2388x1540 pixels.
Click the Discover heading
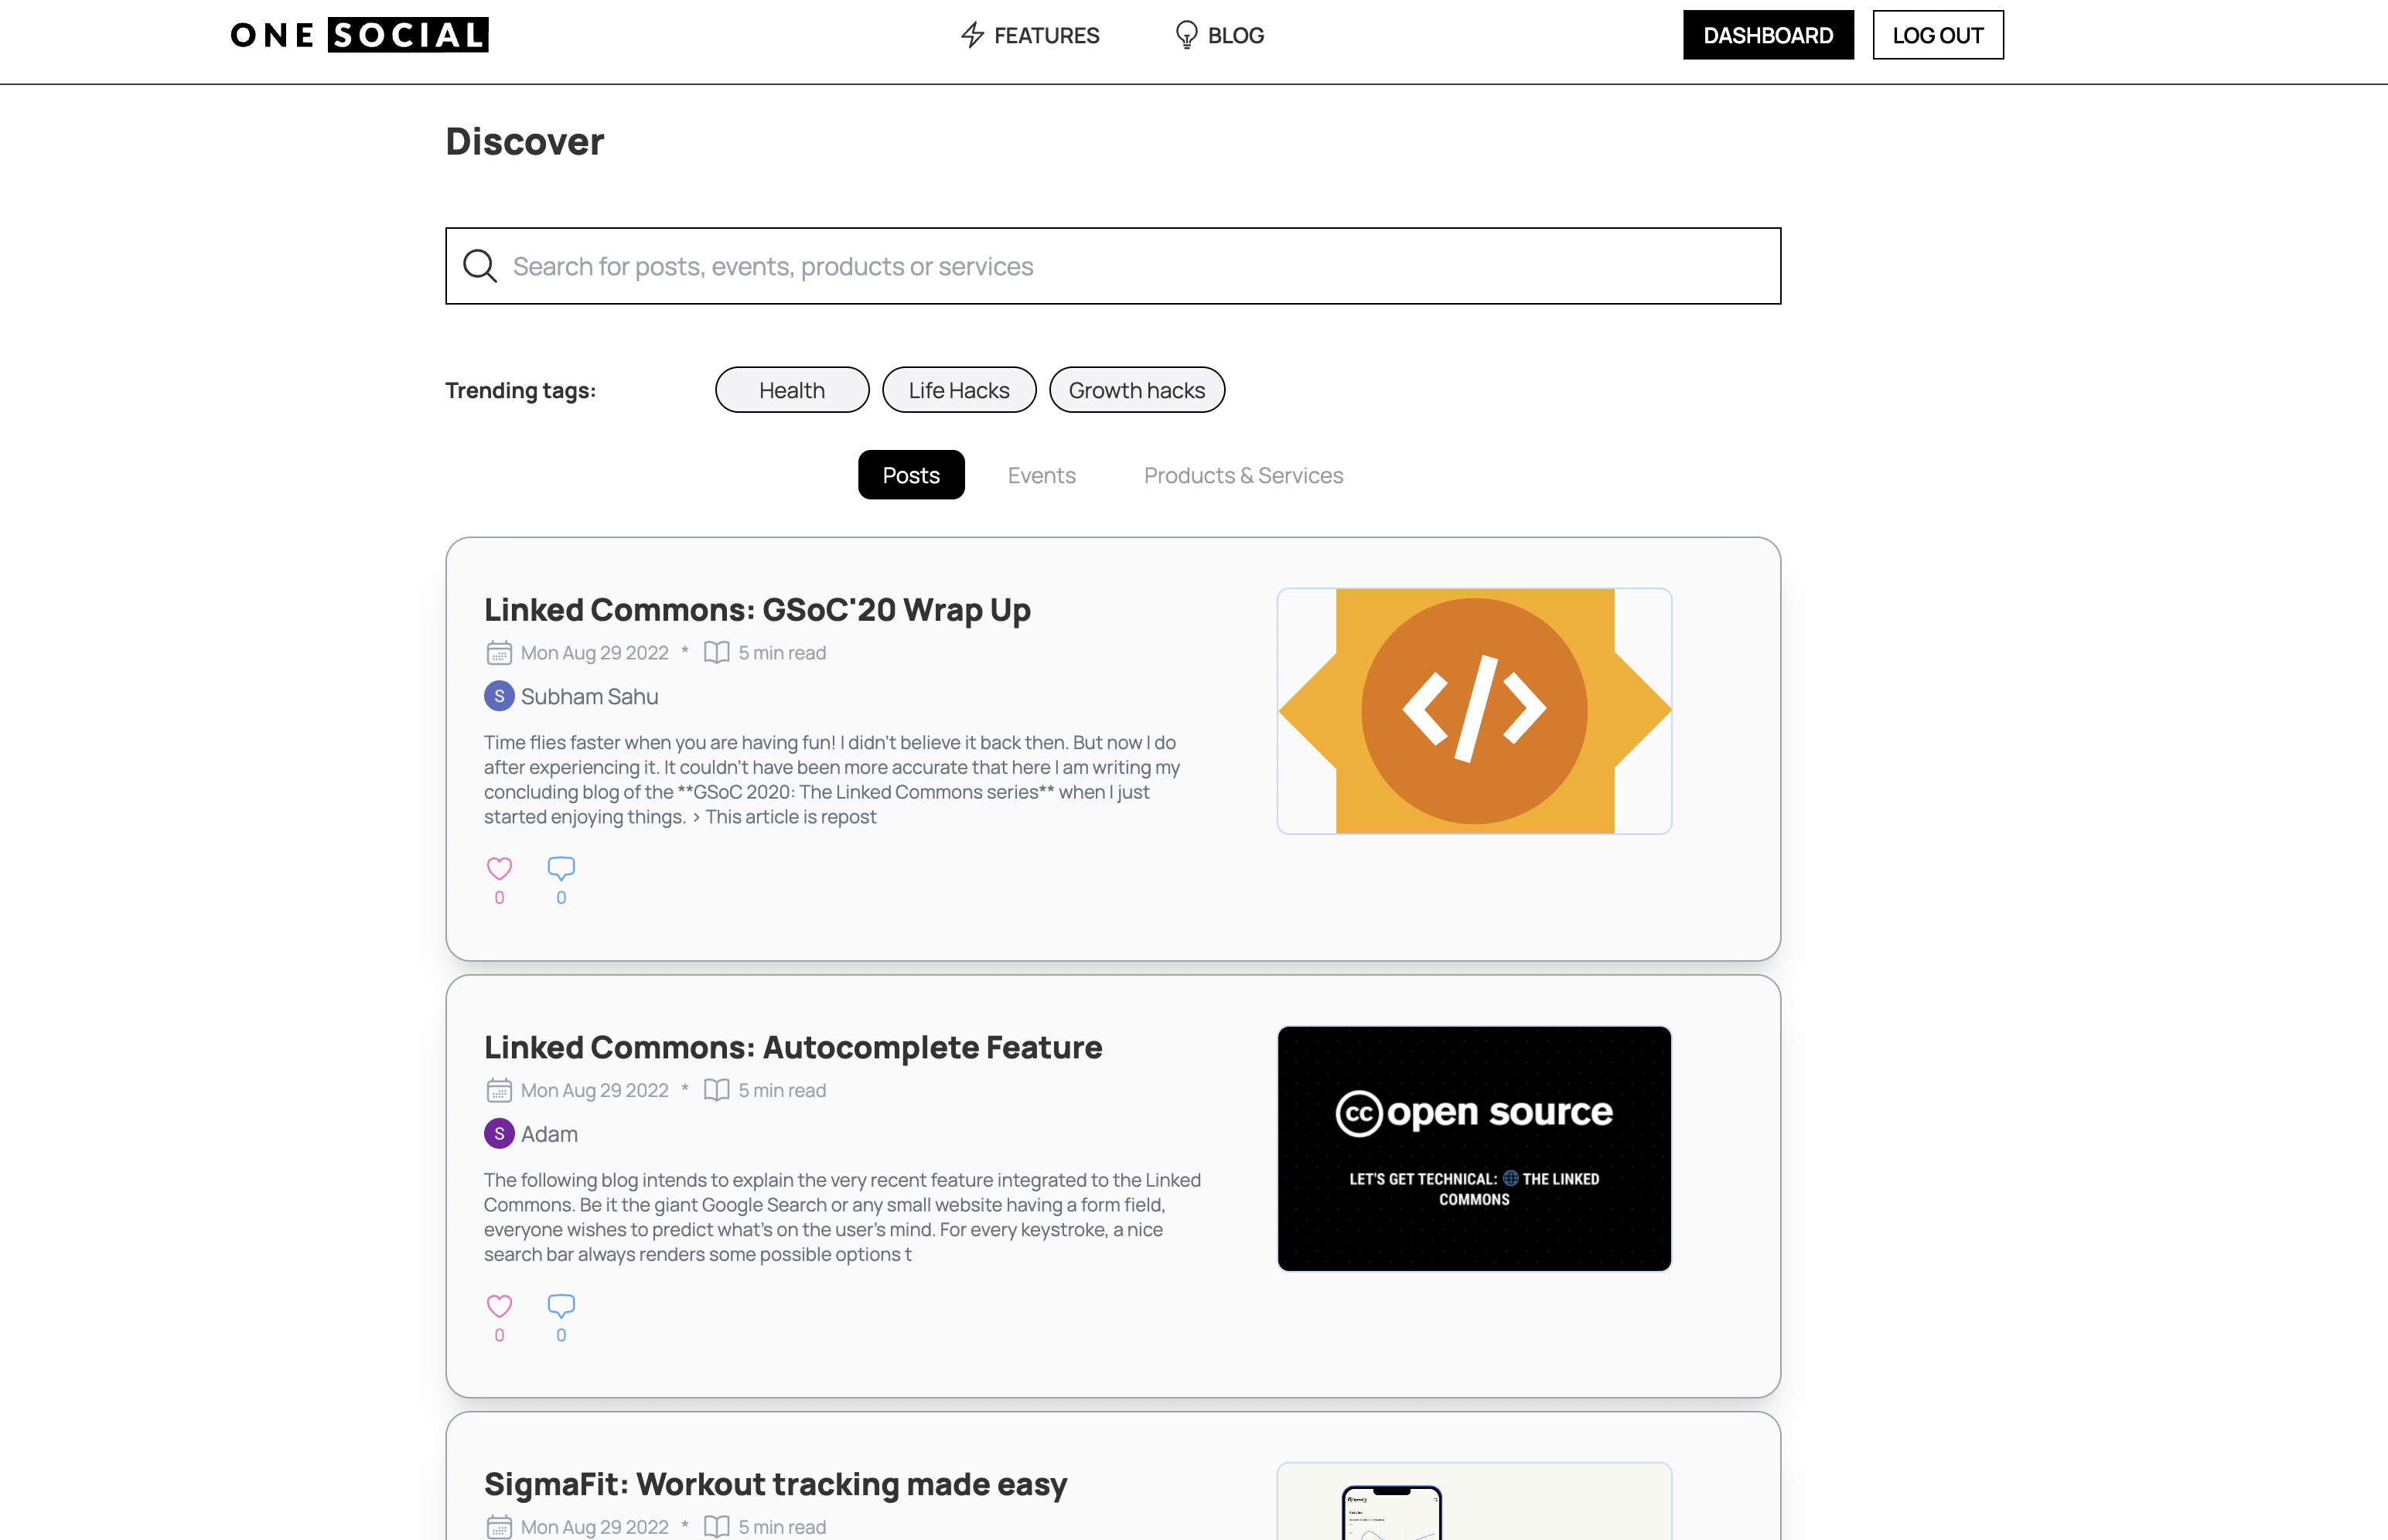click(525, 141)
